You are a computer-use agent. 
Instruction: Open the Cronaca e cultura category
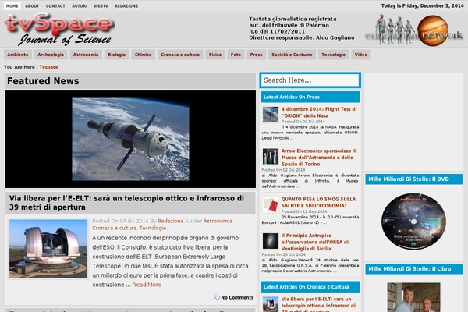tap(180, 55)
